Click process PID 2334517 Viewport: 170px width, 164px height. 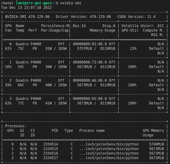(51, 158)
